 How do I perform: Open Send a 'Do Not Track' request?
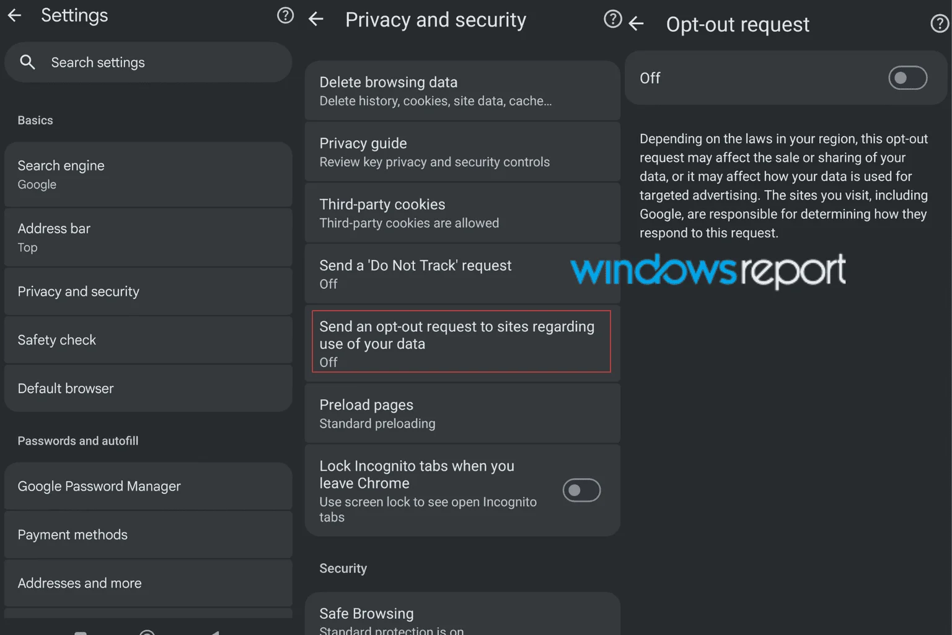coord(462,273)
